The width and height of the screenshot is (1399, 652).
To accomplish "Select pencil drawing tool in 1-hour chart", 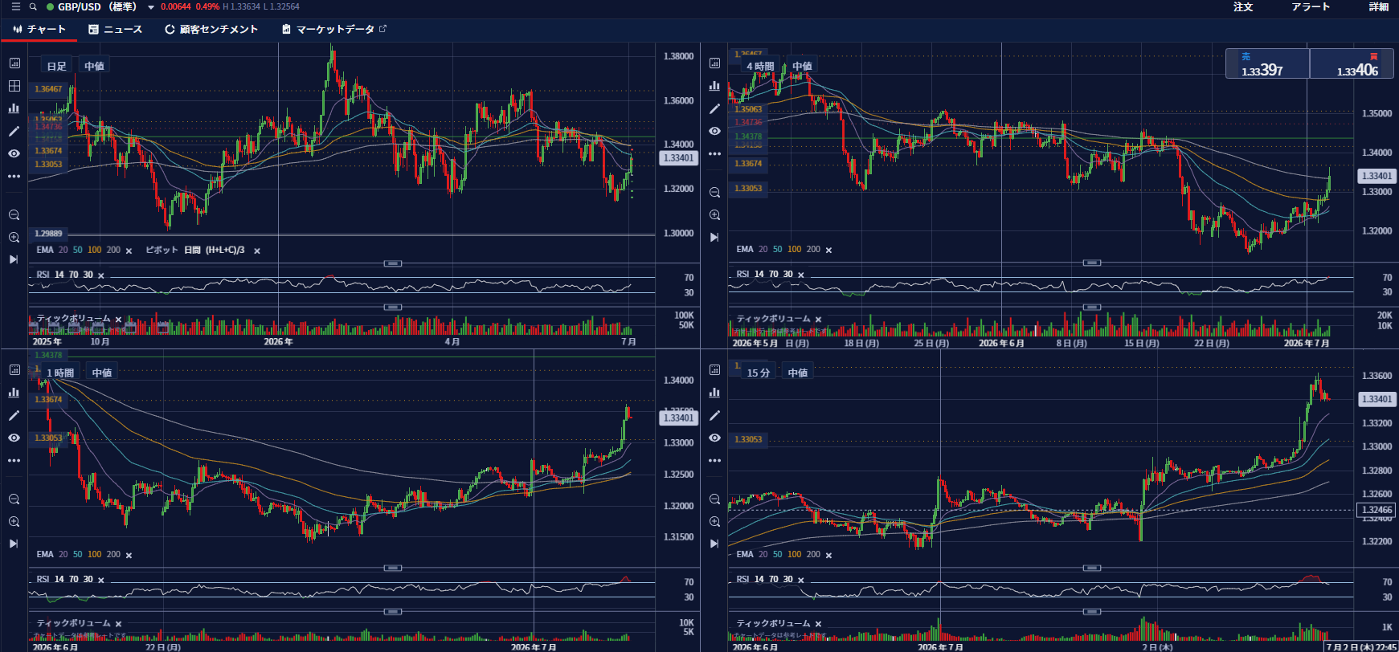I will (14, 415).
